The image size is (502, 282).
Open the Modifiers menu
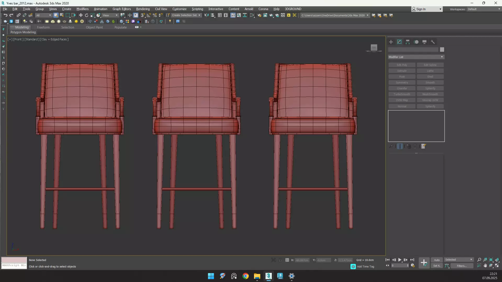pyautogui.click(x=82, y=9)
